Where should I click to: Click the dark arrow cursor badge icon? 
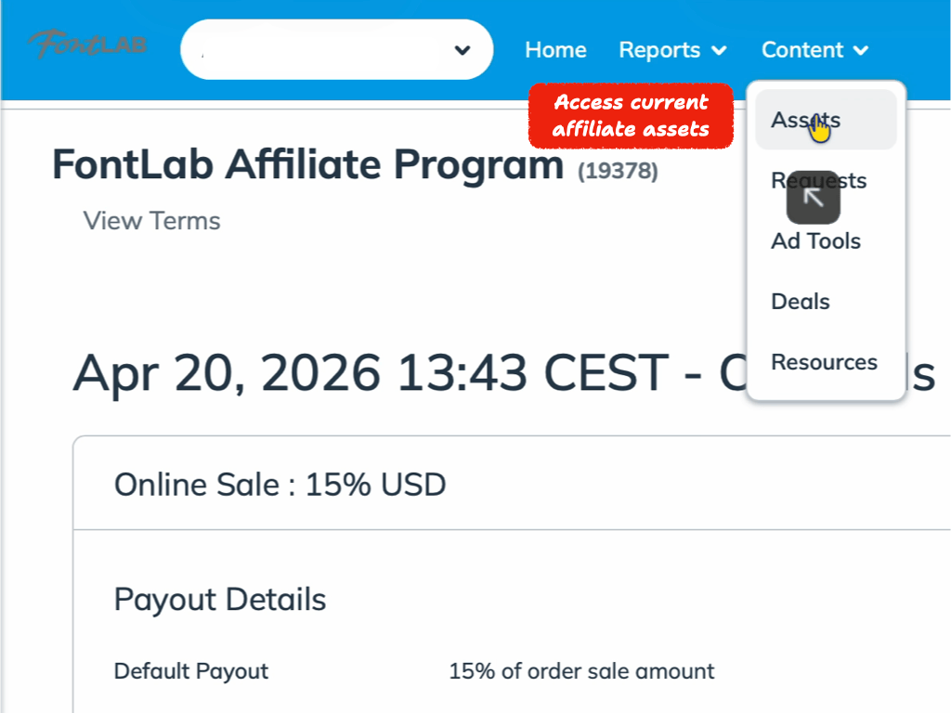point(813,197)
